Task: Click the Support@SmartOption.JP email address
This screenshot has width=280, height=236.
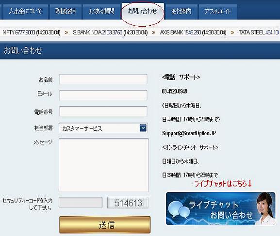Action: tap(189, 133)
